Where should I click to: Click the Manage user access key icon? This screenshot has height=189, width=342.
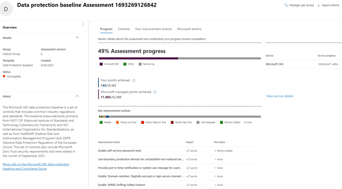tap(286, 5)
